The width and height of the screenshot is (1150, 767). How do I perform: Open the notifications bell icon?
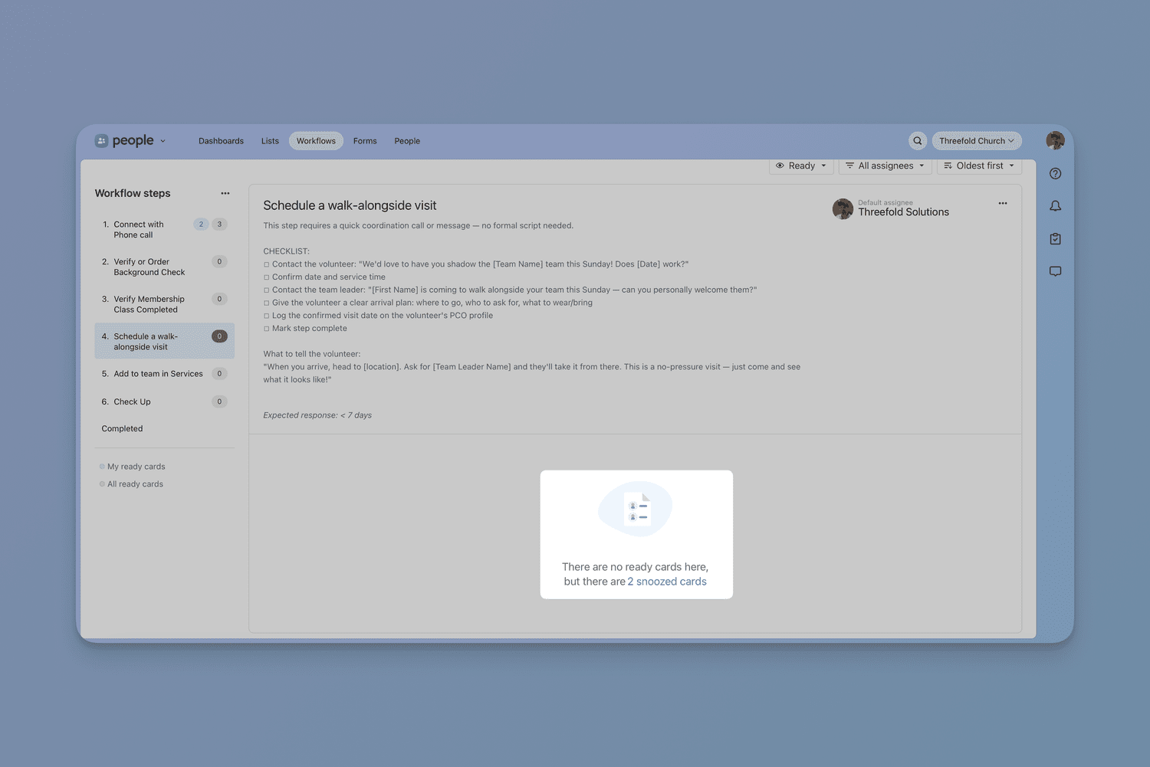[1056, 206]
